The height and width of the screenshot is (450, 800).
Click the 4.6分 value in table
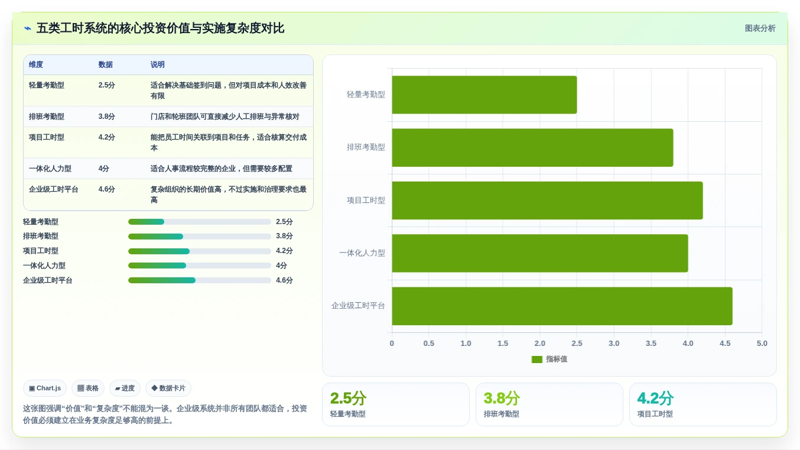(107, 189)
